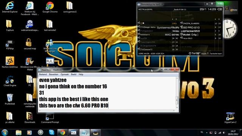
Task: Click the Terug button in RemoteJoyLite
Action: [x=194, y=53]
